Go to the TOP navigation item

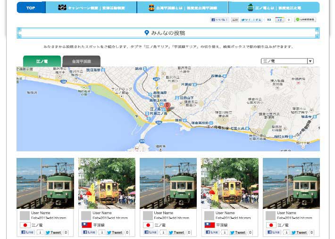[31, 8]
